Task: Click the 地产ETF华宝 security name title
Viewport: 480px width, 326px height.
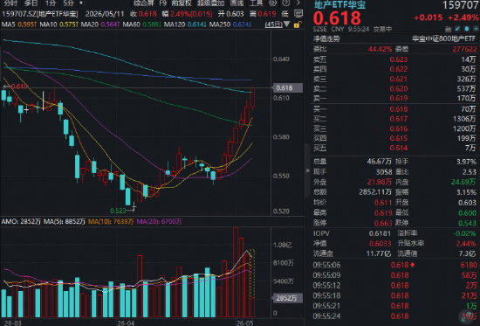Action: pyautogui.click(x=339, y=5)
